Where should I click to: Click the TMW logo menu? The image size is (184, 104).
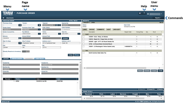[8, 14]
